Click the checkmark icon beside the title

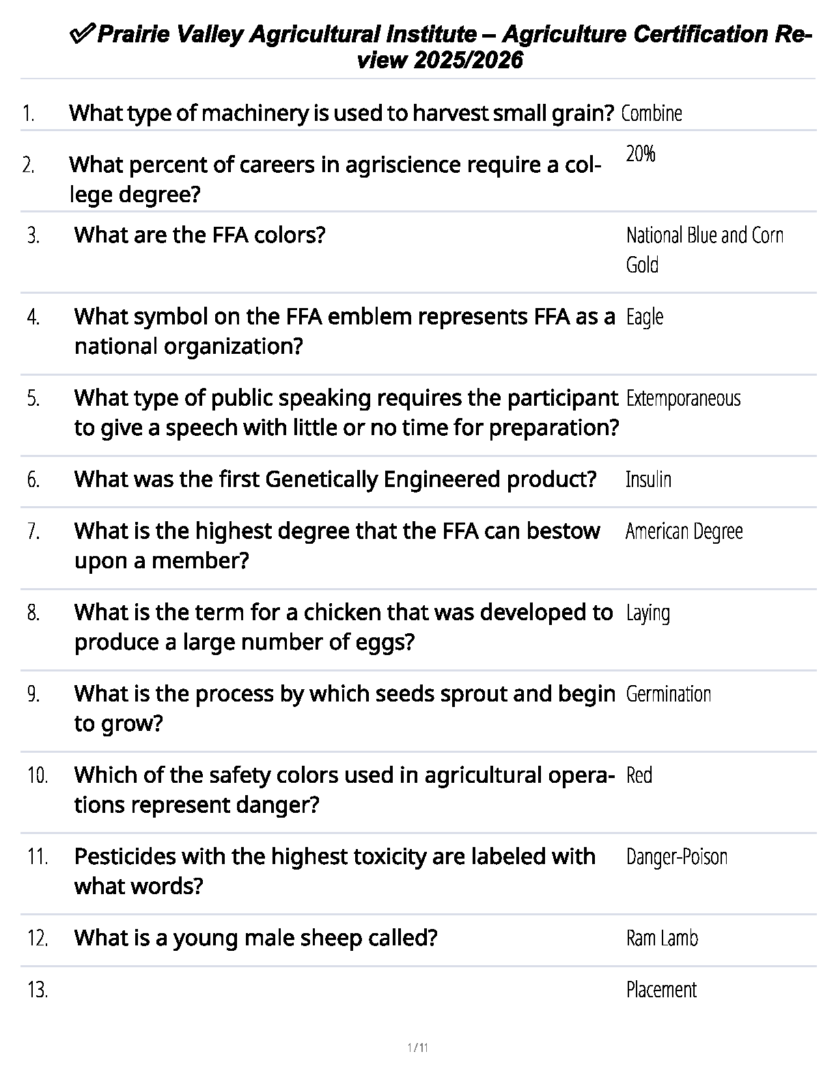point(83,34)
